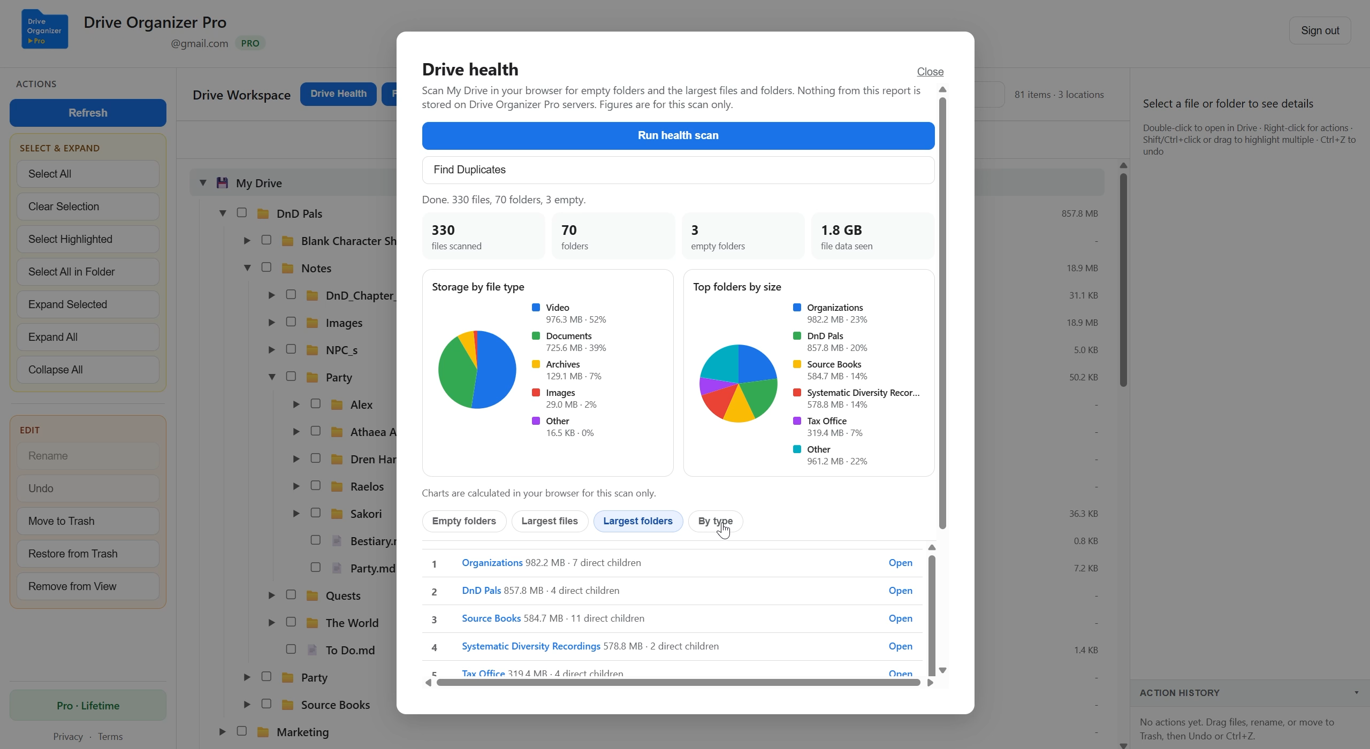Run the health scan
The image size is (1370, 749).
coord(678,136)
